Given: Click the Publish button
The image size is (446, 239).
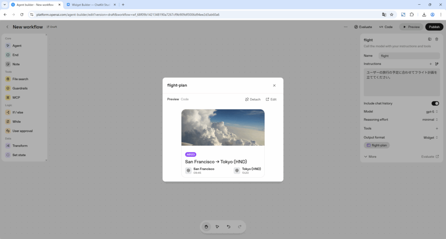Looking at the screenshot, I should coord(434,27).
